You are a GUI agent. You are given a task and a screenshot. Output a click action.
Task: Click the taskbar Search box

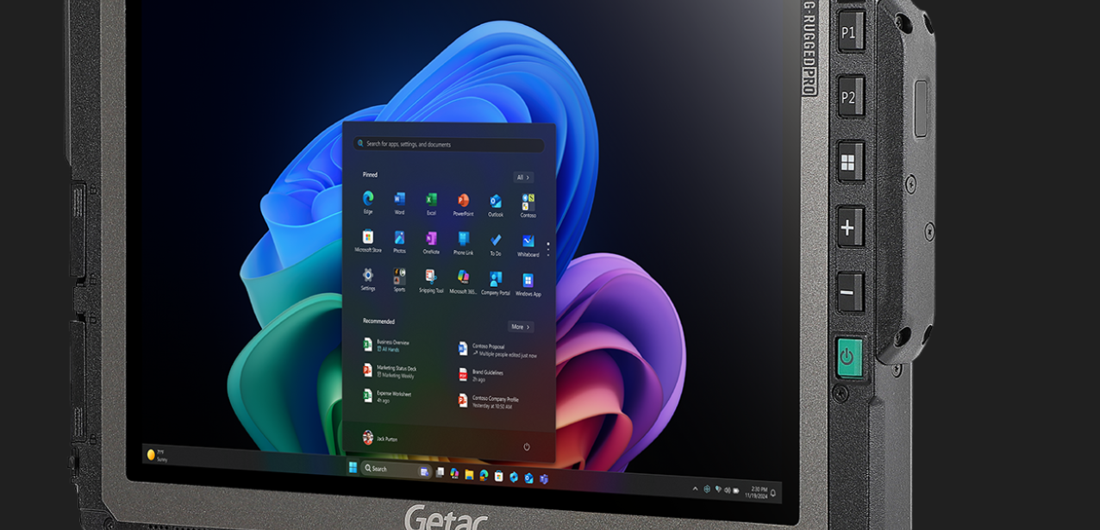point(397,469)
